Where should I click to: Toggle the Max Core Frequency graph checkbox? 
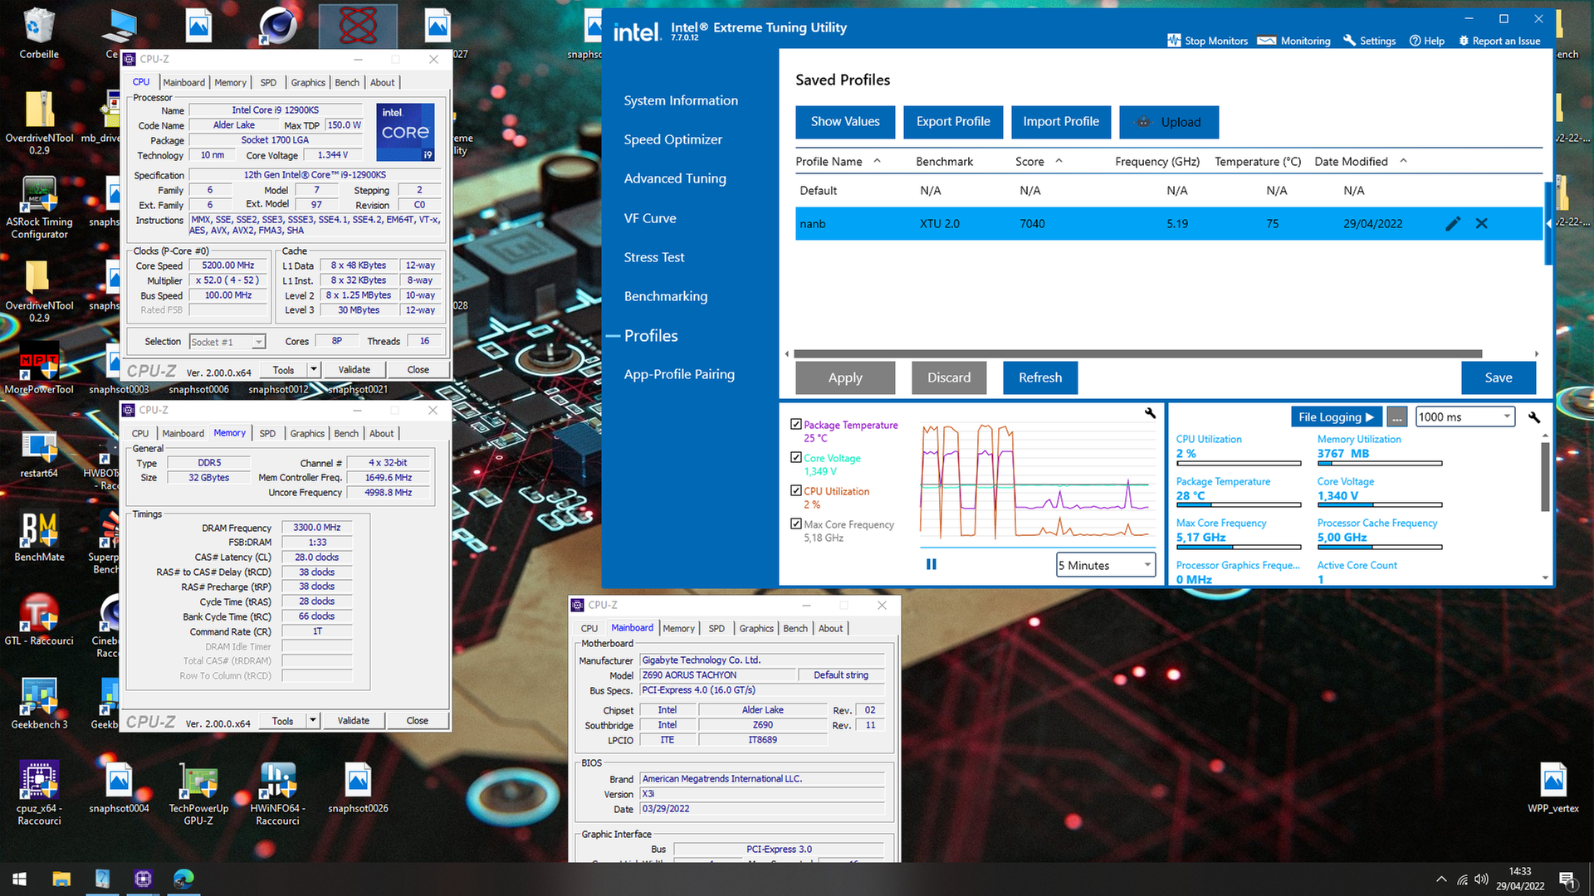pos(796,523)
